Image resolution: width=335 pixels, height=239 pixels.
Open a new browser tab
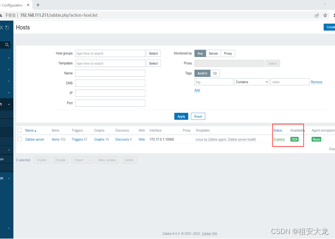click(38, 5)
